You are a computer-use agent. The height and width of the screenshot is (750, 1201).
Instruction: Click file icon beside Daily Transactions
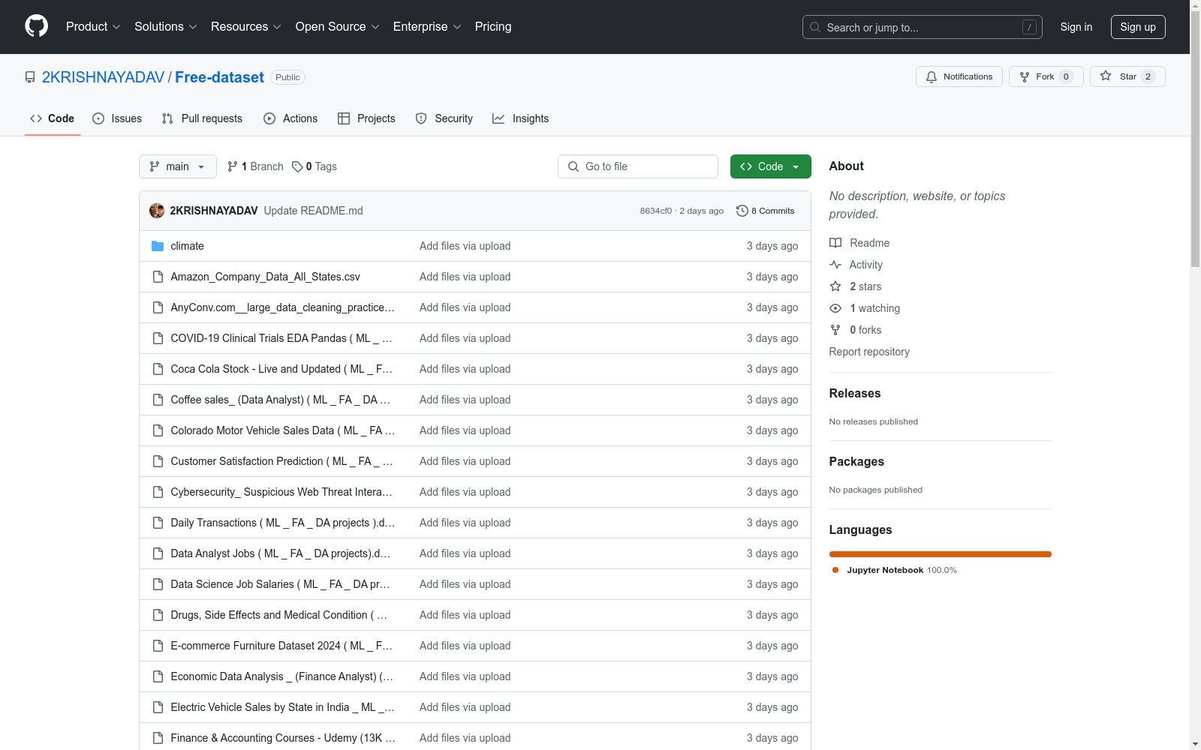[158, 523]
